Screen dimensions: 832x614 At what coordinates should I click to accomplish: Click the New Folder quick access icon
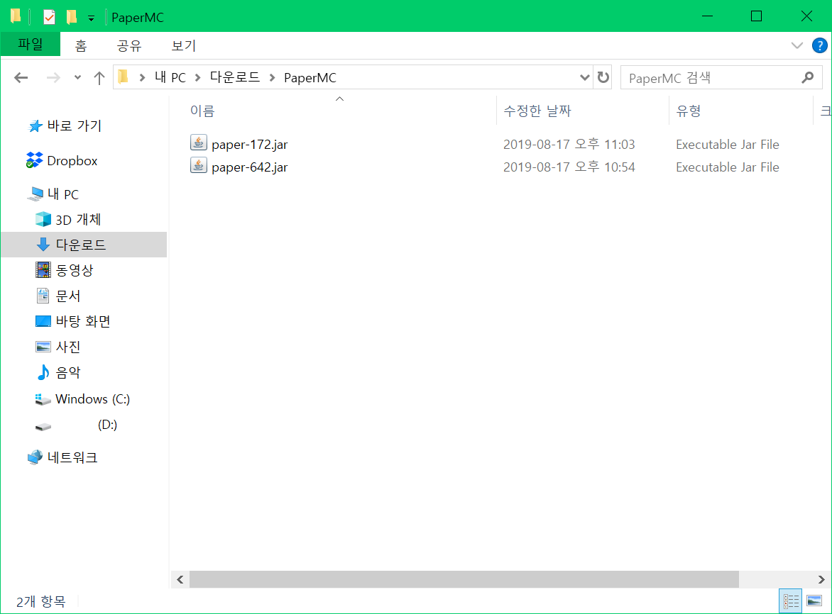tap(71, 17)
